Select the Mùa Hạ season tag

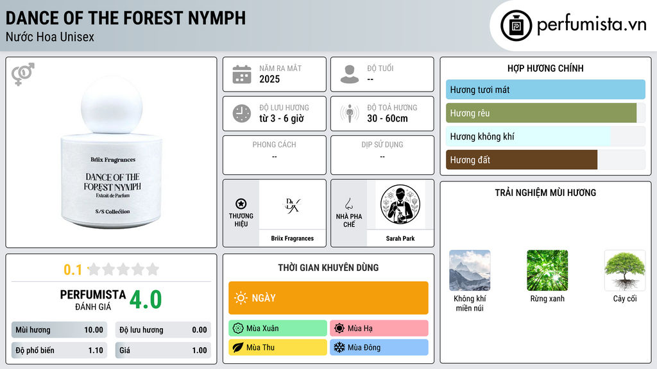click(x=379, y=329)
